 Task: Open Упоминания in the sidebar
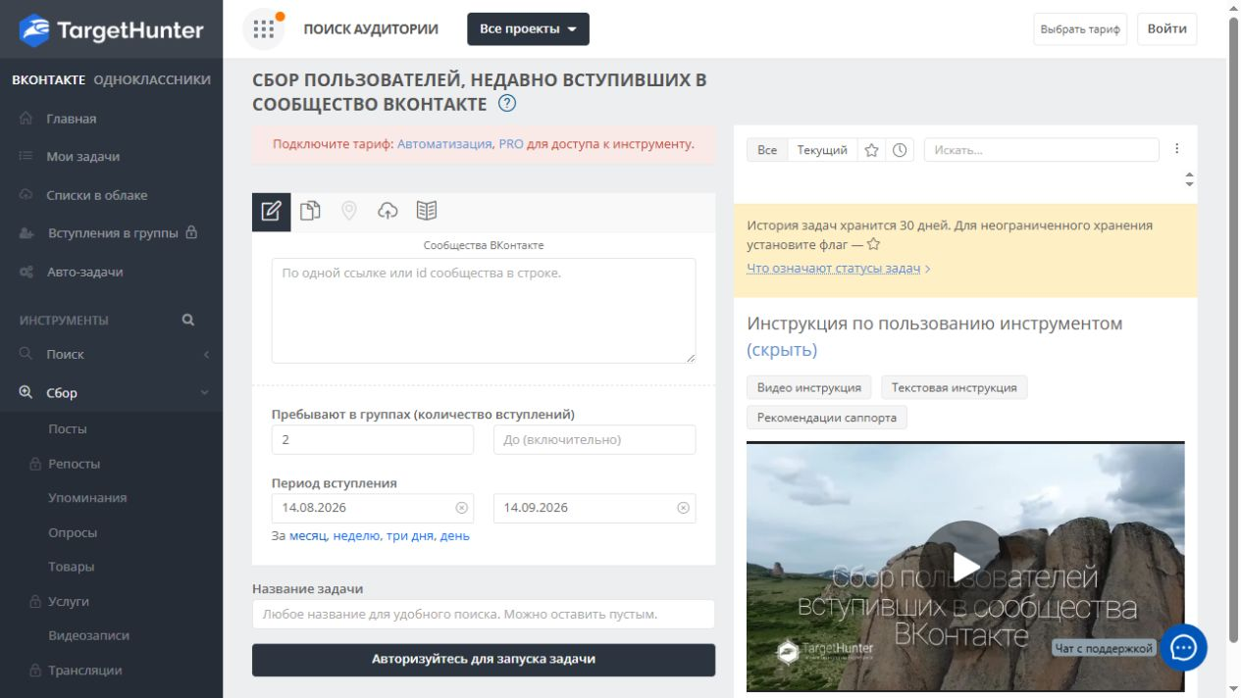click(x=87, y=498)
